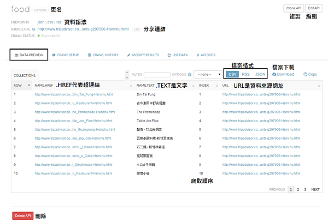Screen dimensions: 328x223
Task: Click the Clone API button
Action: point(294,8)
